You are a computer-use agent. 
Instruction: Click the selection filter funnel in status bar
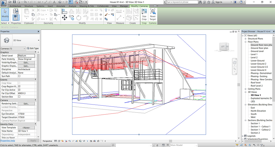tap(262, 145)
